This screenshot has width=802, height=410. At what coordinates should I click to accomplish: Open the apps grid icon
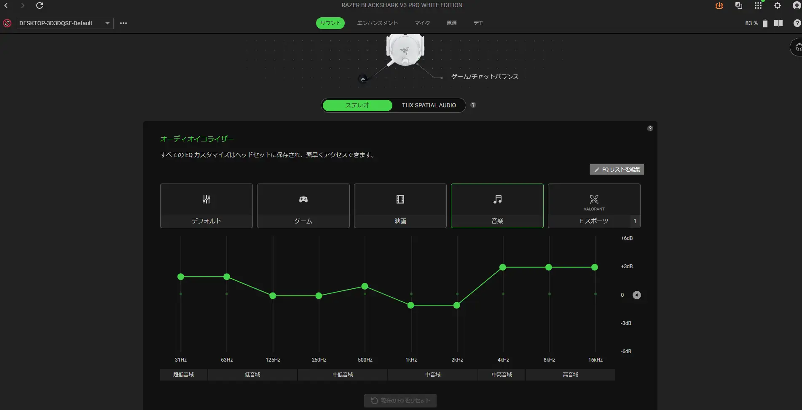(x=758, y=5)
